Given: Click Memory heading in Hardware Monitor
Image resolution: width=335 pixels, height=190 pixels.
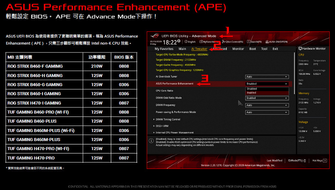Looking at the screenshot, I should pyautogui.click(x=304, y=93).
